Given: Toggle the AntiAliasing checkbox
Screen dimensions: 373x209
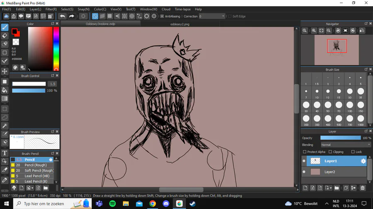Looking at the screenshot, I should coord(162,17).
